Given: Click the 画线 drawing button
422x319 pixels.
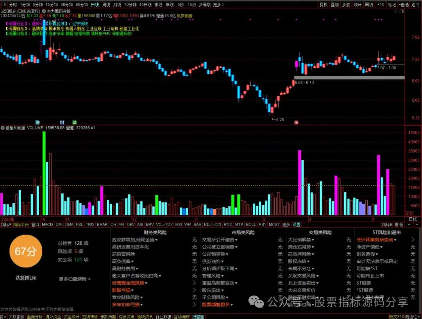Looking at the screenshot, I should 369,5.
